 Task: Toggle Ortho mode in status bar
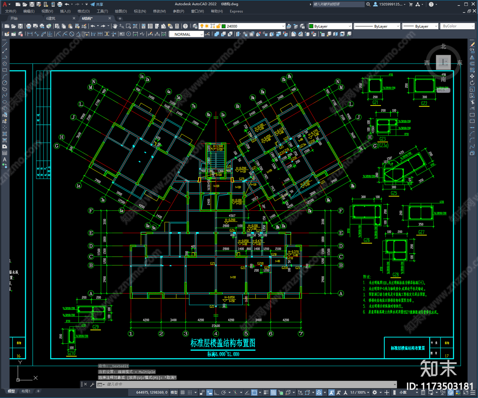216,392
